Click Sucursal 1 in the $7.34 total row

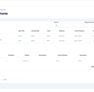click(x=62, y=41)
